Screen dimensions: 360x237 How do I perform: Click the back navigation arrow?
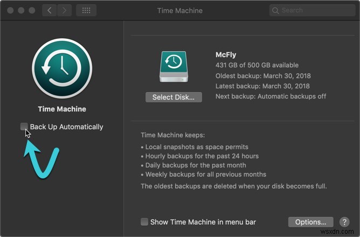pos(50,10)
